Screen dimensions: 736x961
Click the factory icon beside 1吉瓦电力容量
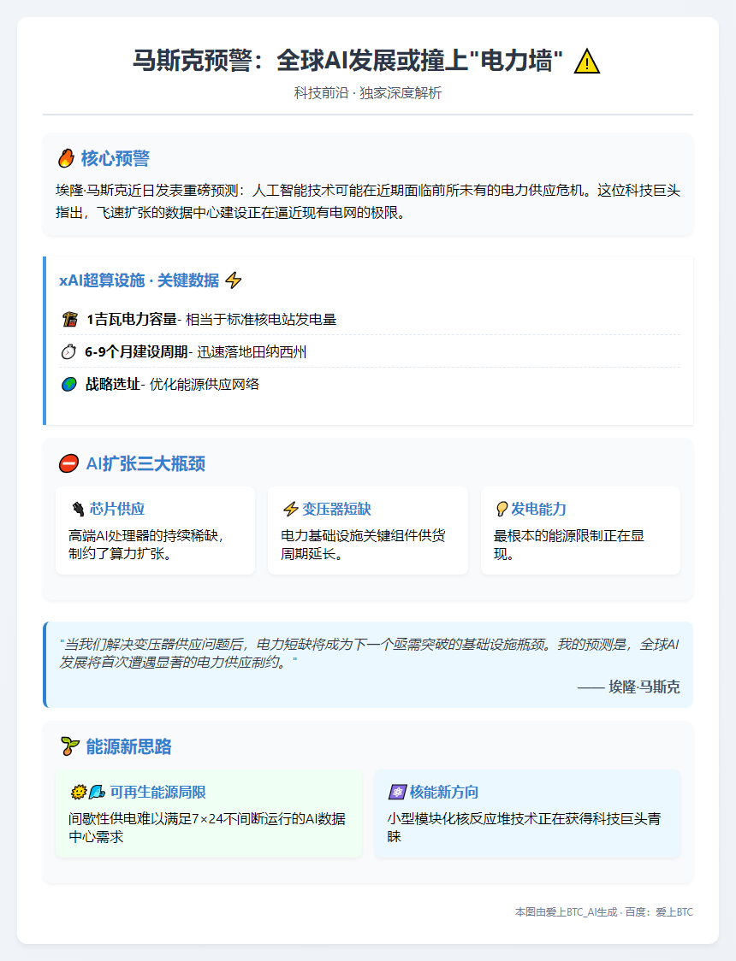click(70, 319)
